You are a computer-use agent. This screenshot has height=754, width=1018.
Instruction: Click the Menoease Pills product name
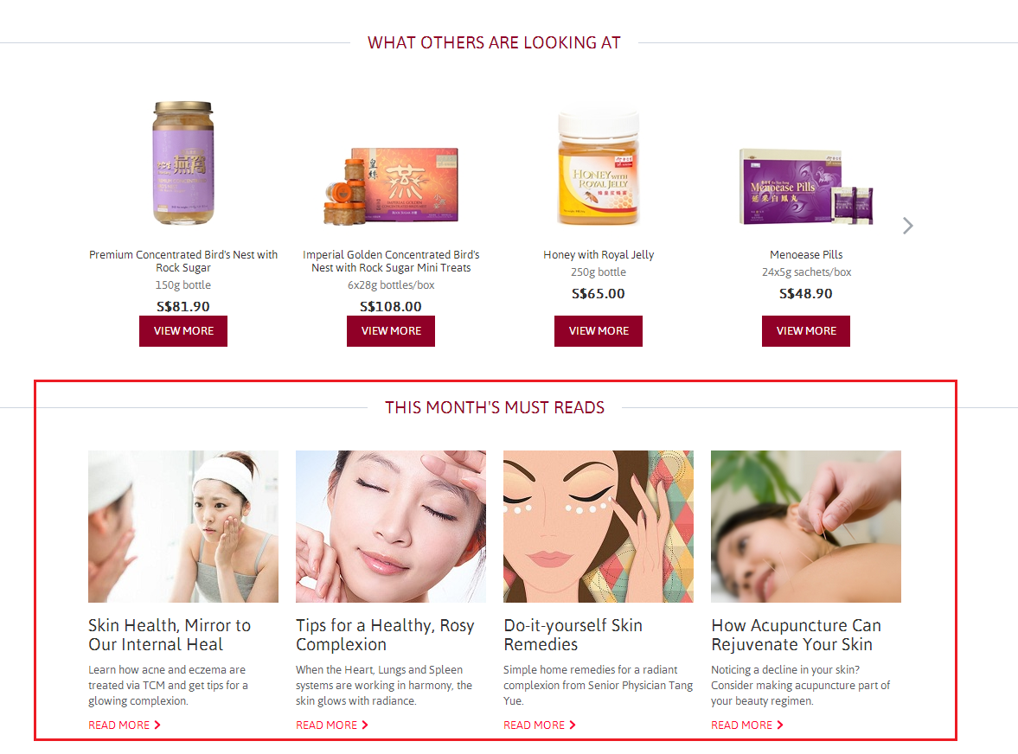(x=806, y=254)
